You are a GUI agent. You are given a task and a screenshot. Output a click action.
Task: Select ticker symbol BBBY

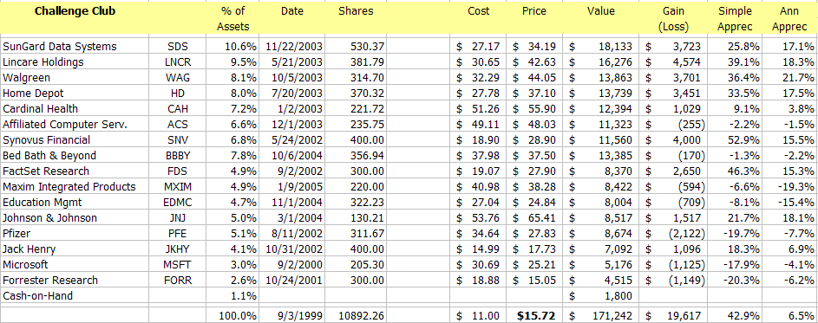[x=178, y=155]
